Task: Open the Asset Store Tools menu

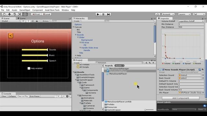Action: [x=52, y=10]
